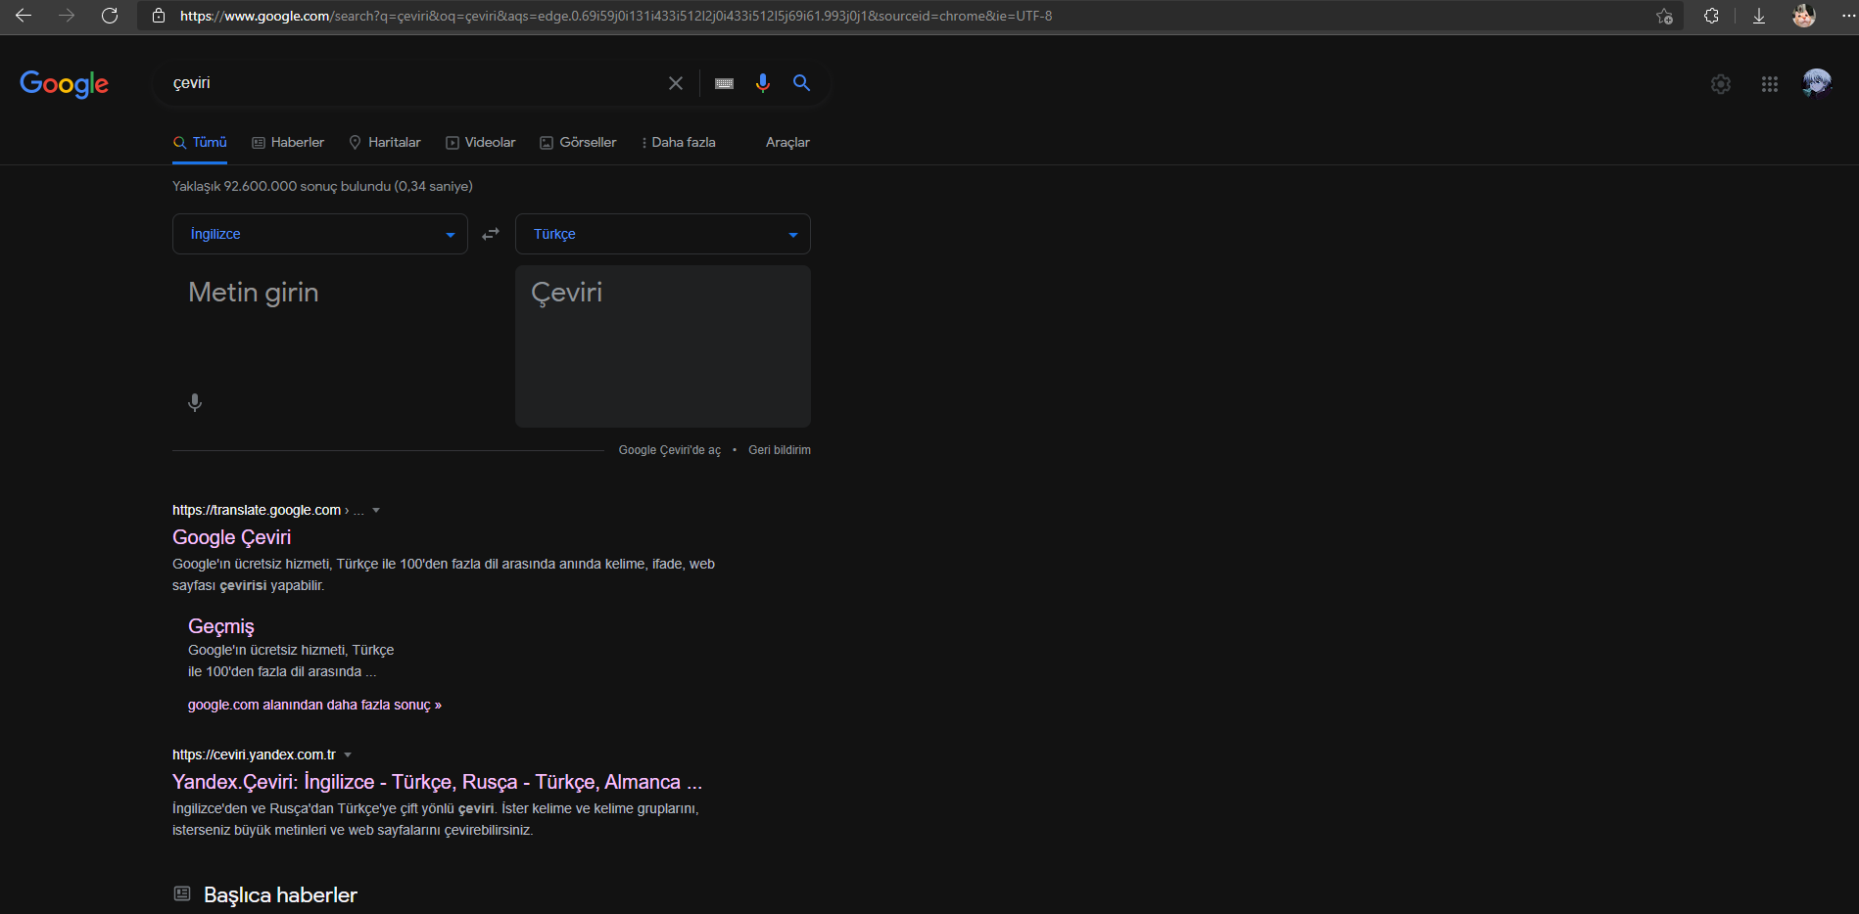Click the Google logo
This screenshot has width=1859, height=914.
point(65,84)
